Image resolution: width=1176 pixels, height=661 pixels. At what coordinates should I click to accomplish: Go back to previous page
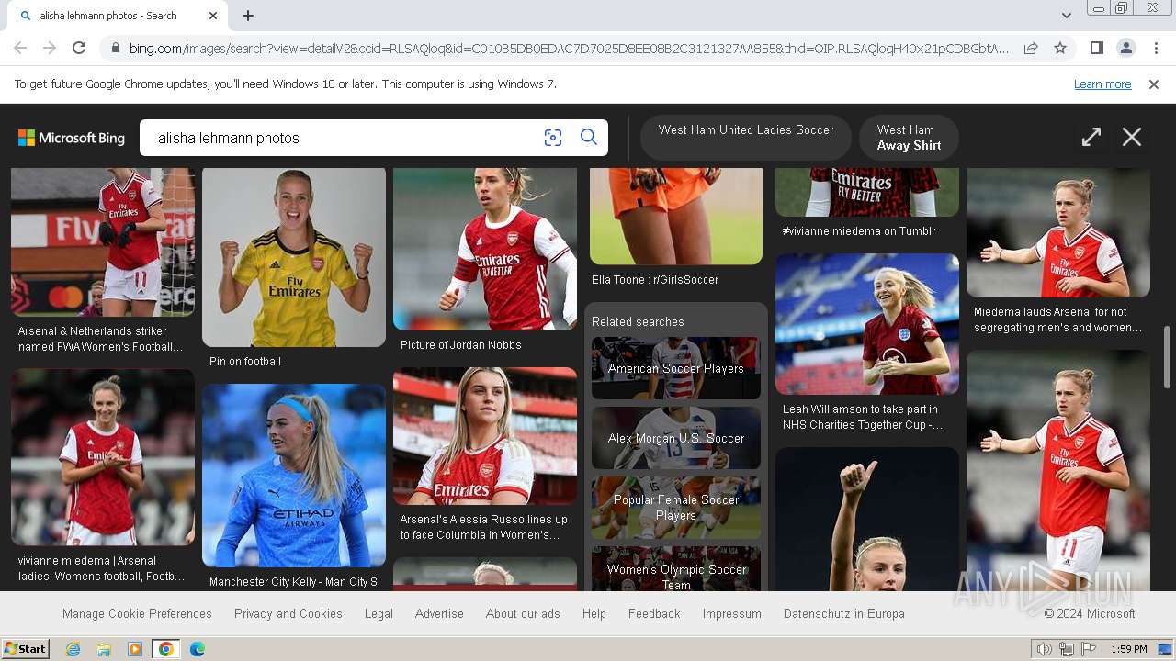click(20, 48)
